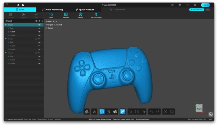Click the Scan_3 status circle icon

click(x=36, y=53)
